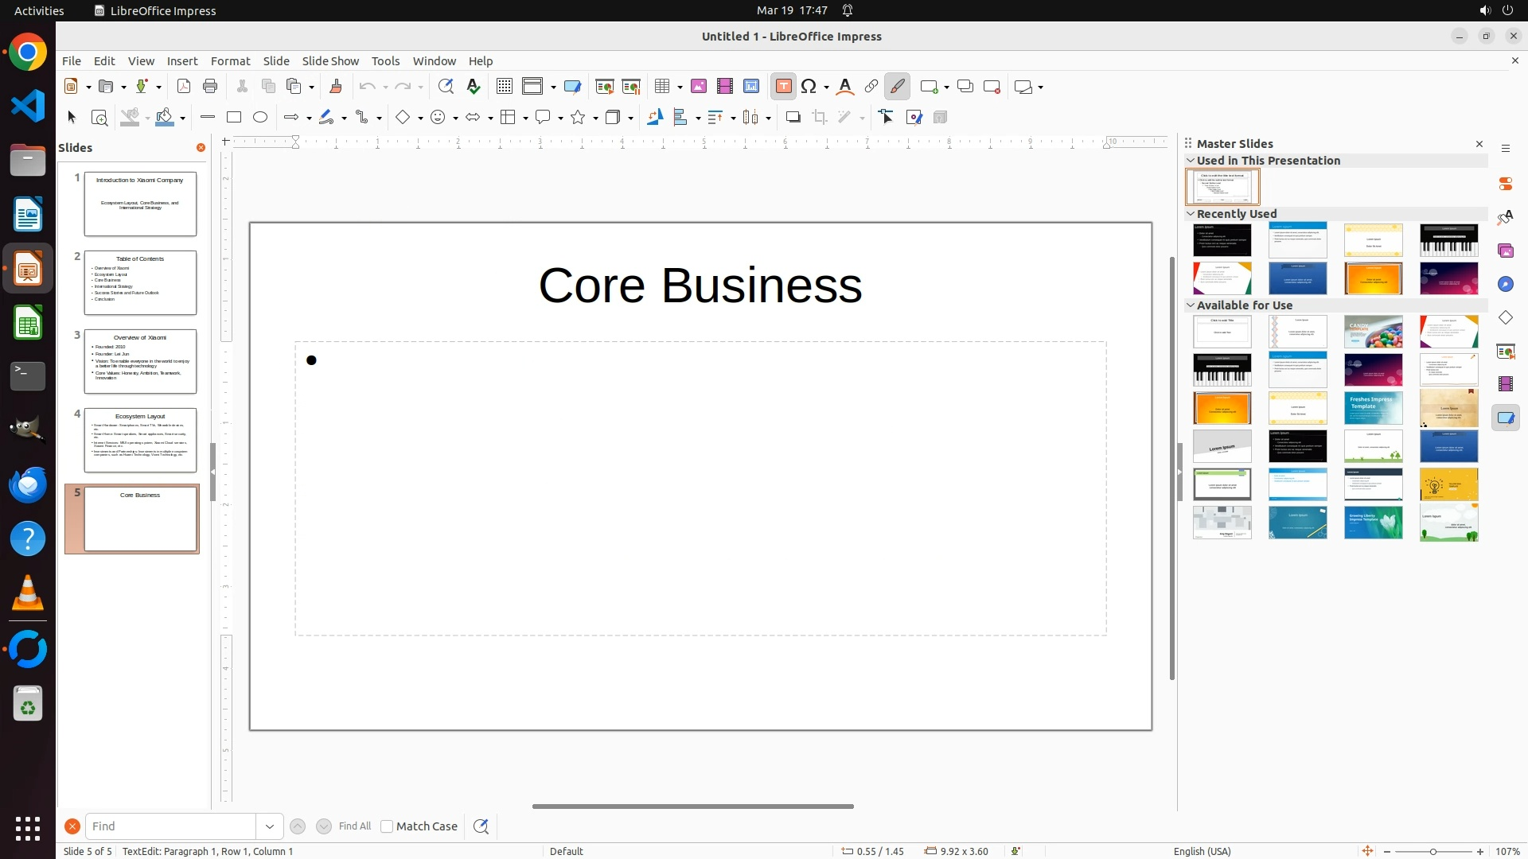Select the Rectangle shape tool
Image resolution: width=1528 pixels, height=859 pixels.
(x=234, y=118)
